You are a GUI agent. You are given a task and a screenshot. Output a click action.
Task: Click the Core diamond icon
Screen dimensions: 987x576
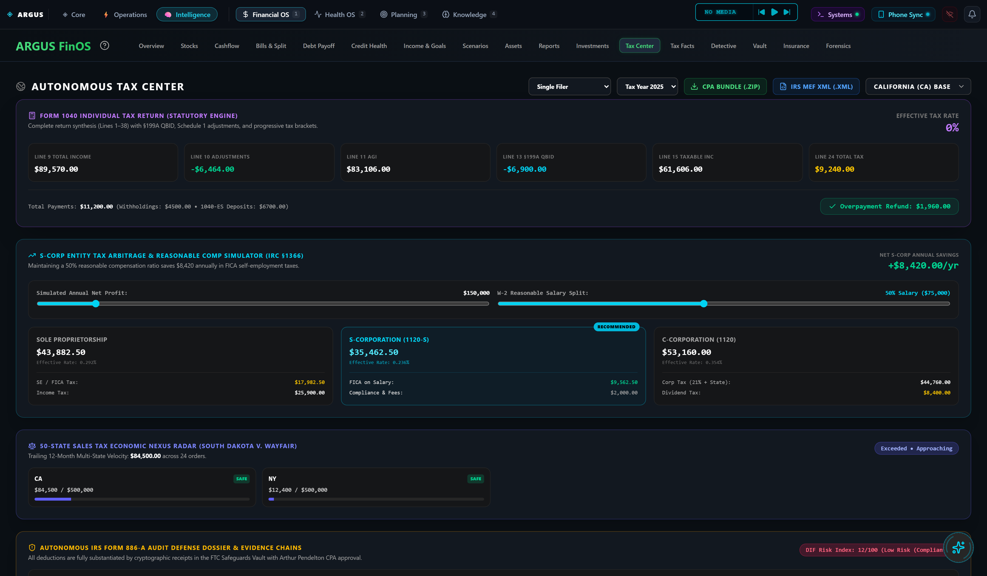[65, 15]
